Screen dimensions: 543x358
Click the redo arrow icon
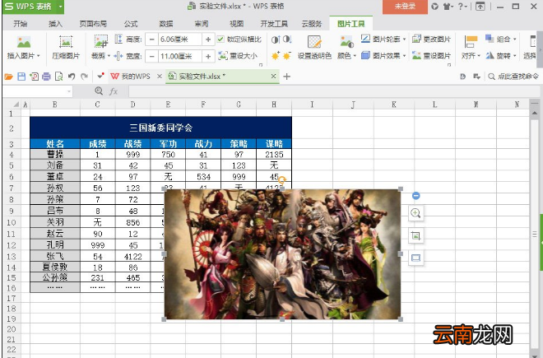(x=84, y=77)
